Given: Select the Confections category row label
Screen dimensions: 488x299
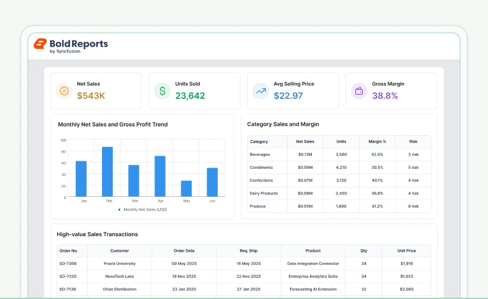Looking at the screenshot, I should [x=261, y=181].
